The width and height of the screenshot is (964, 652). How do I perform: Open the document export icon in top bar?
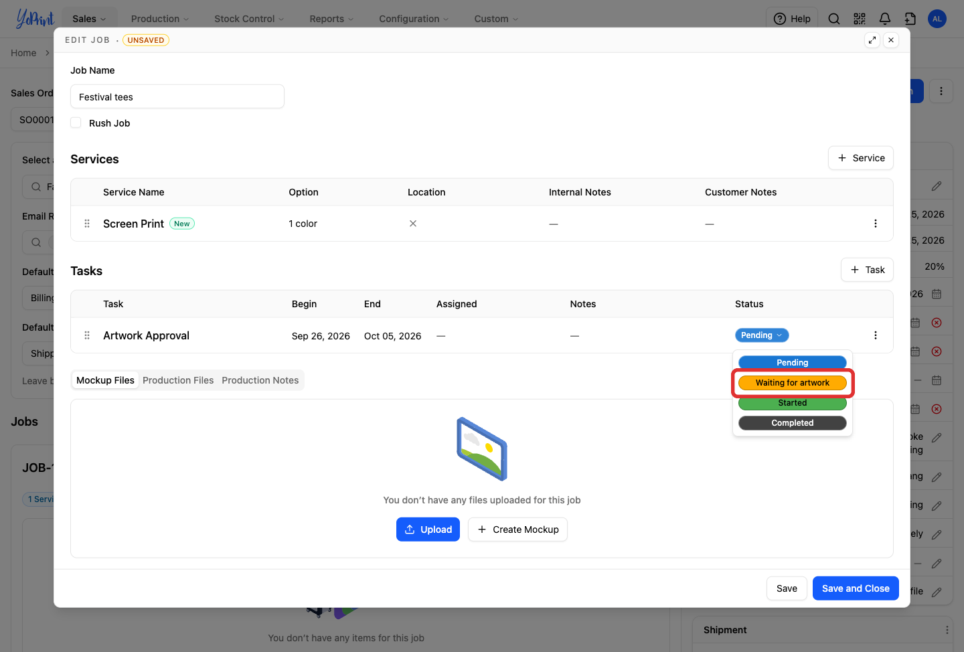coord(910,19)
